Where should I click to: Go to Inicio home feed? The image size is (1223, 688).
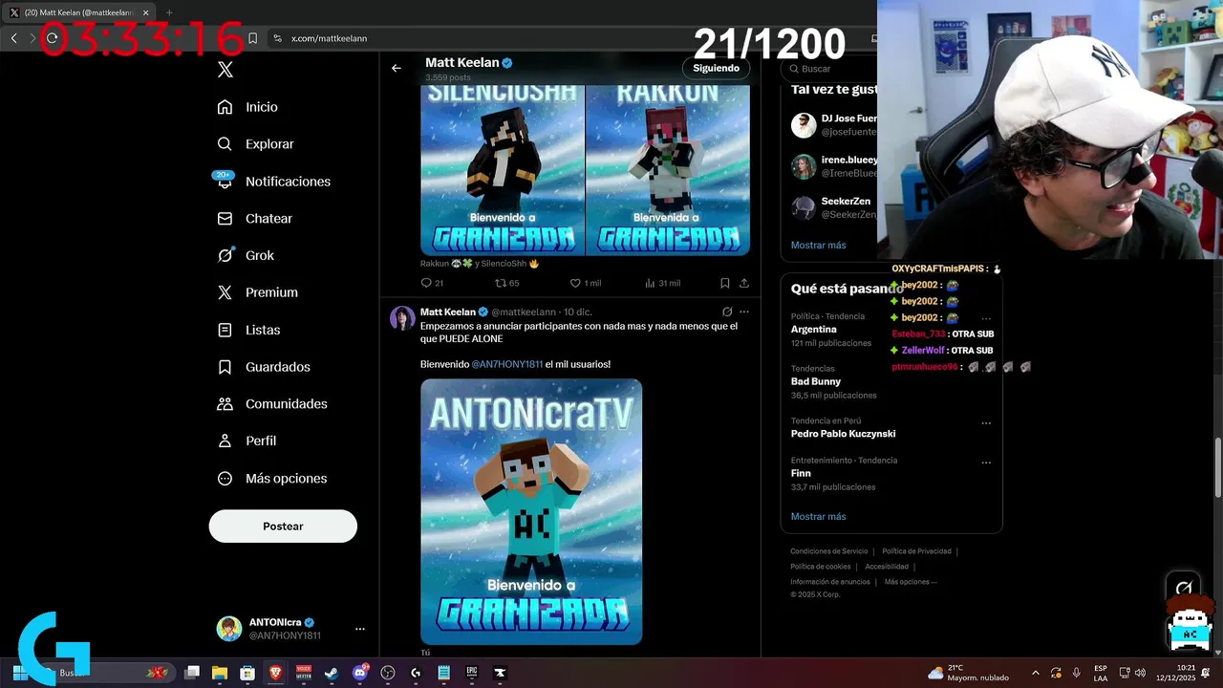point(247,107)
